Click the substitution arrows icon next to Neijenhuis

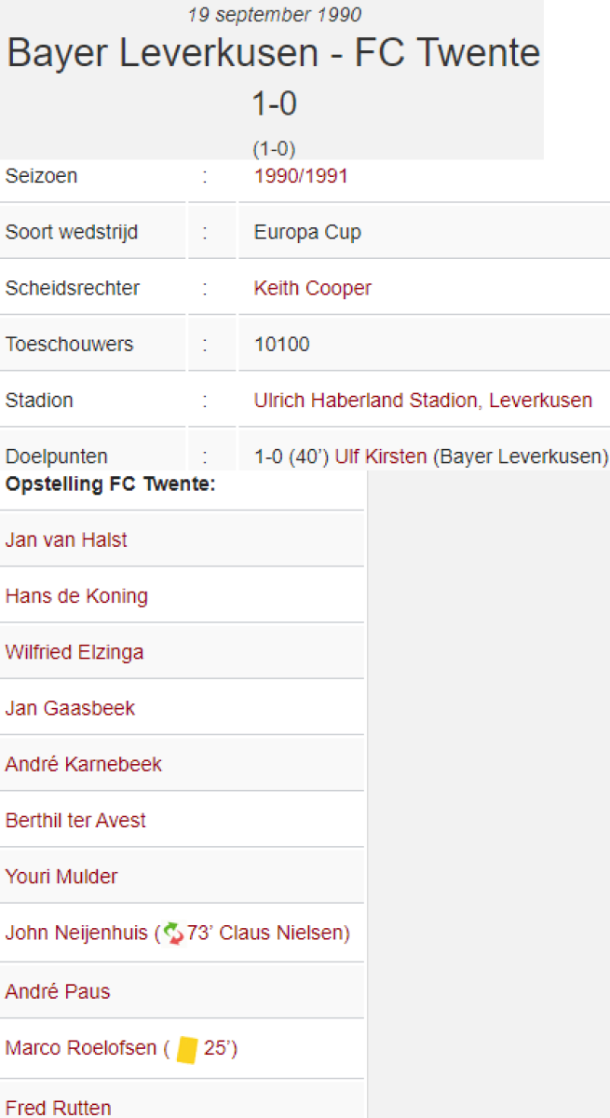pos(173,933)
